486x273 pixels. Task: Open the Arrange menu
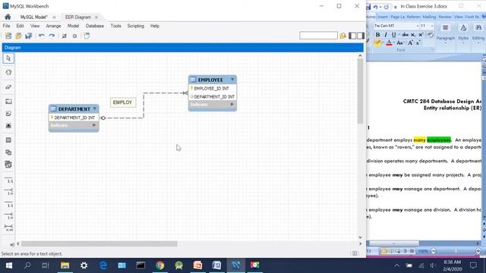(x=53, y=26)
